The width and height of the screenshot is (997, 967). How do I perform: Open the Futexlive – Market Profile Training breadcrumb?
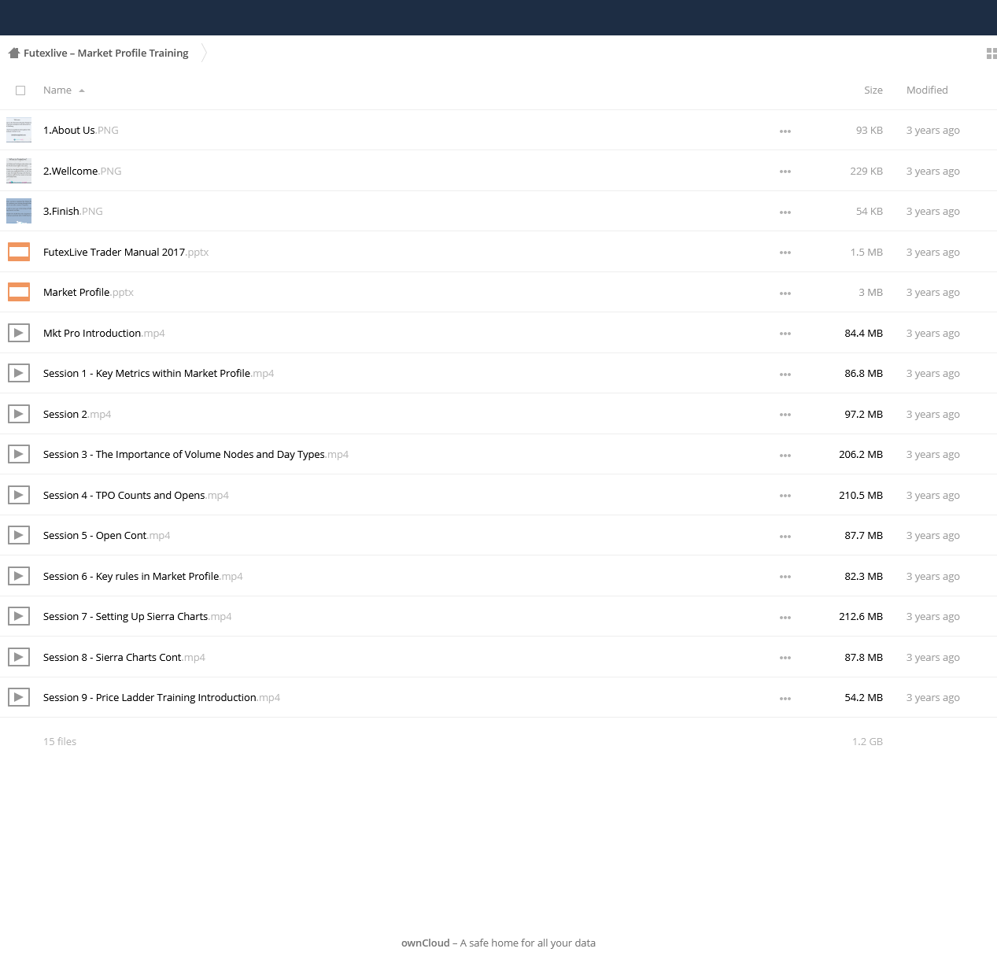click(x=106, y=53)
